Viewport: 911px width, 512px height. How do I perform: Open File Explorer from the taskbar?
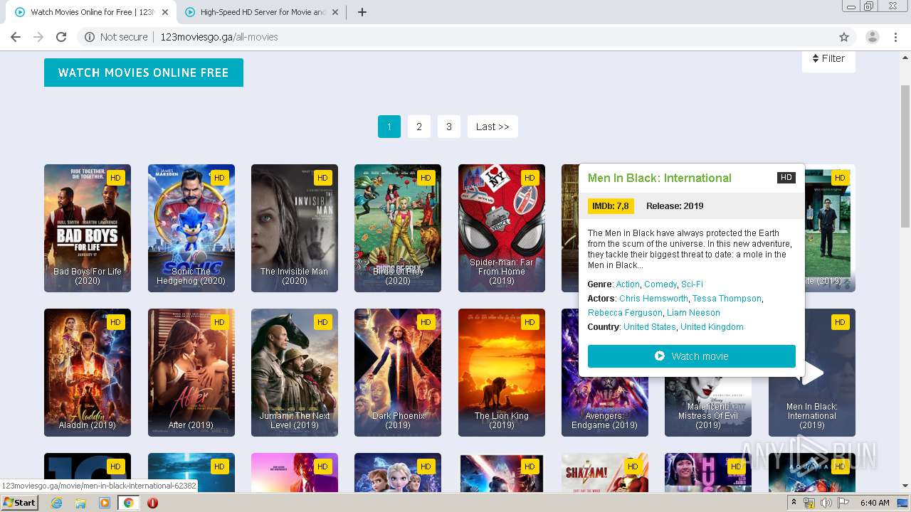pyautogui.click(x=80, y=503)
